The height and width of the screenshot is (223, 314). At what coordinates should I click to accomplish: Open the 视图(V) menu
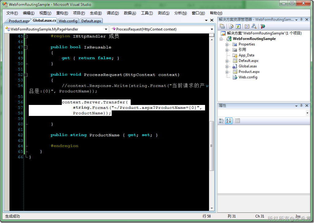[x=45, y=13]
